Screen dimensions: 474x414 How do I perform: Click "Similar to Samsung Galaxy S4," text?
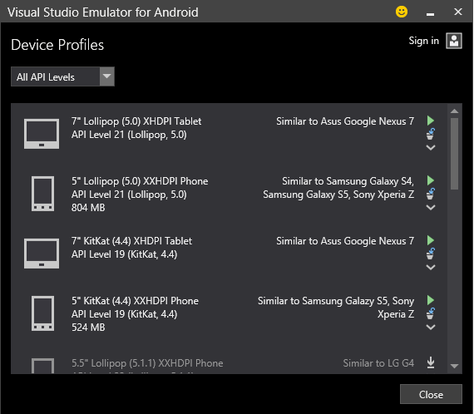tap(348, 181)
